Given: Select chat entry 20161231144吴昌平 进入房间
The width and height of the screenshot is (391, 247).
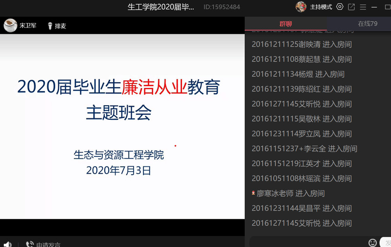Looking at the screenshot, I should pos(302,208).
